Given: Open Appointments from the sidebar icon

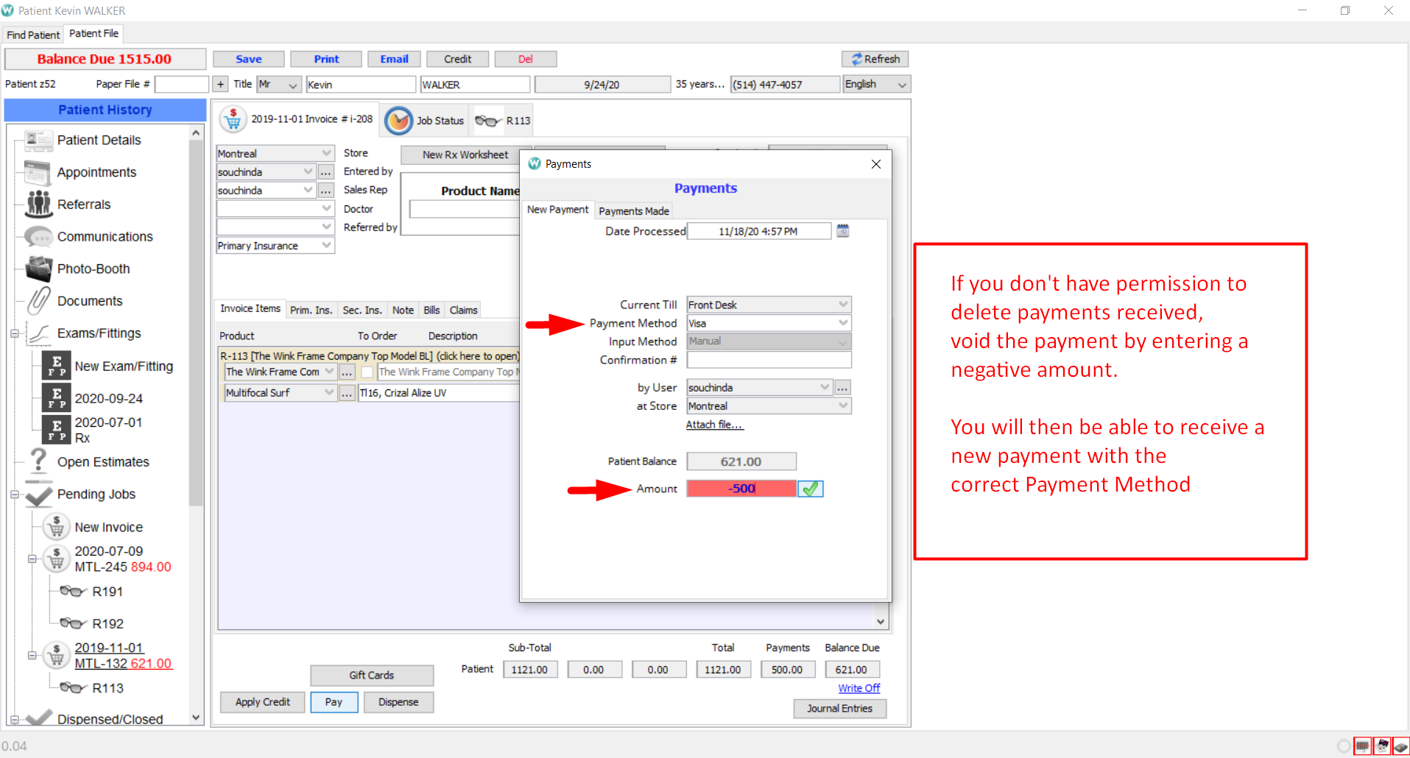Looking at the screenshot, I should 38,172.
